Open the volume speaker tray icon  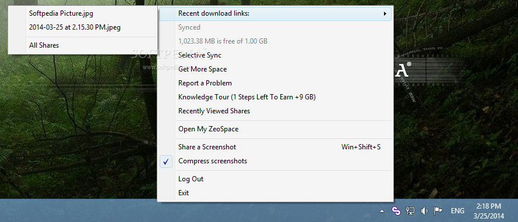pos(424,211)
